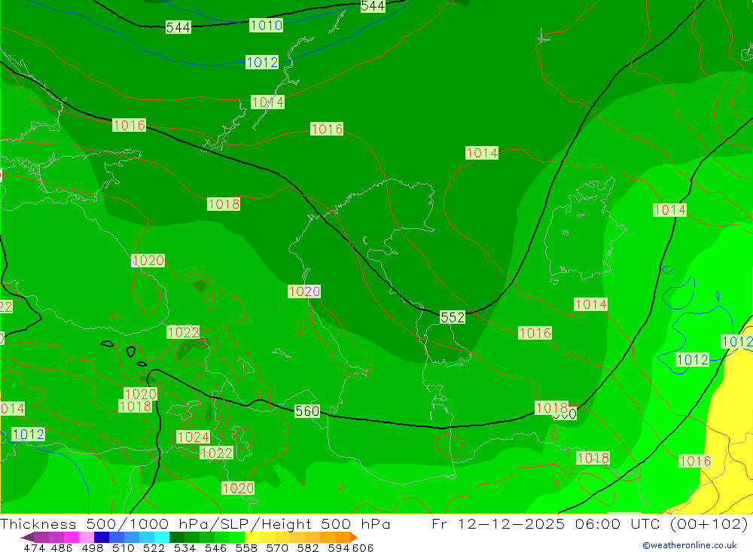
Task: Click the legend value 582
Action: coord(307,547)
